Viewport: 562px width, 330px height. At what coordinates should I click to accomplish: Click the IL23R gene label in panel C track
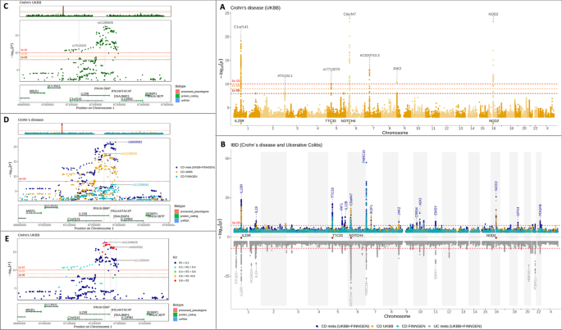point(85,93)
